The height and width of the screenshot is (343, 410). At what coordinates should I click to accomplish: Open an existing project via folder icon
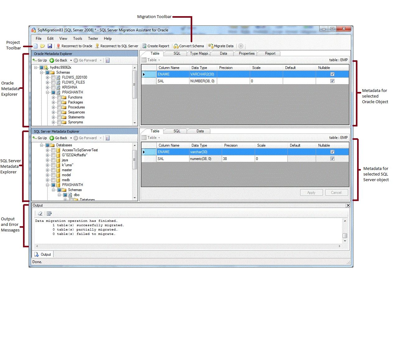43,46
